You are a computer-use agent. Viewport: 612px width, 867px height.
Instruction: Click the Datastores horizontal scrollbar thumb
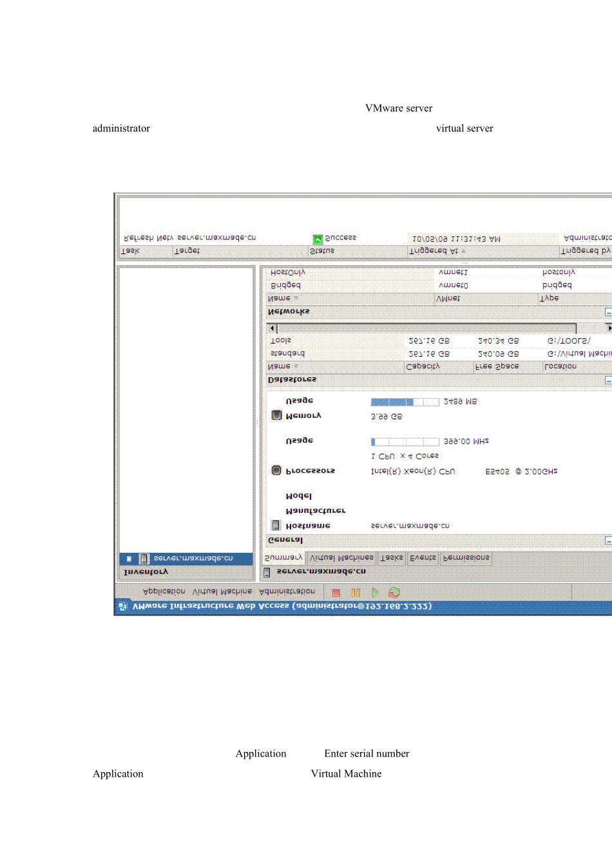coord(426,329)
